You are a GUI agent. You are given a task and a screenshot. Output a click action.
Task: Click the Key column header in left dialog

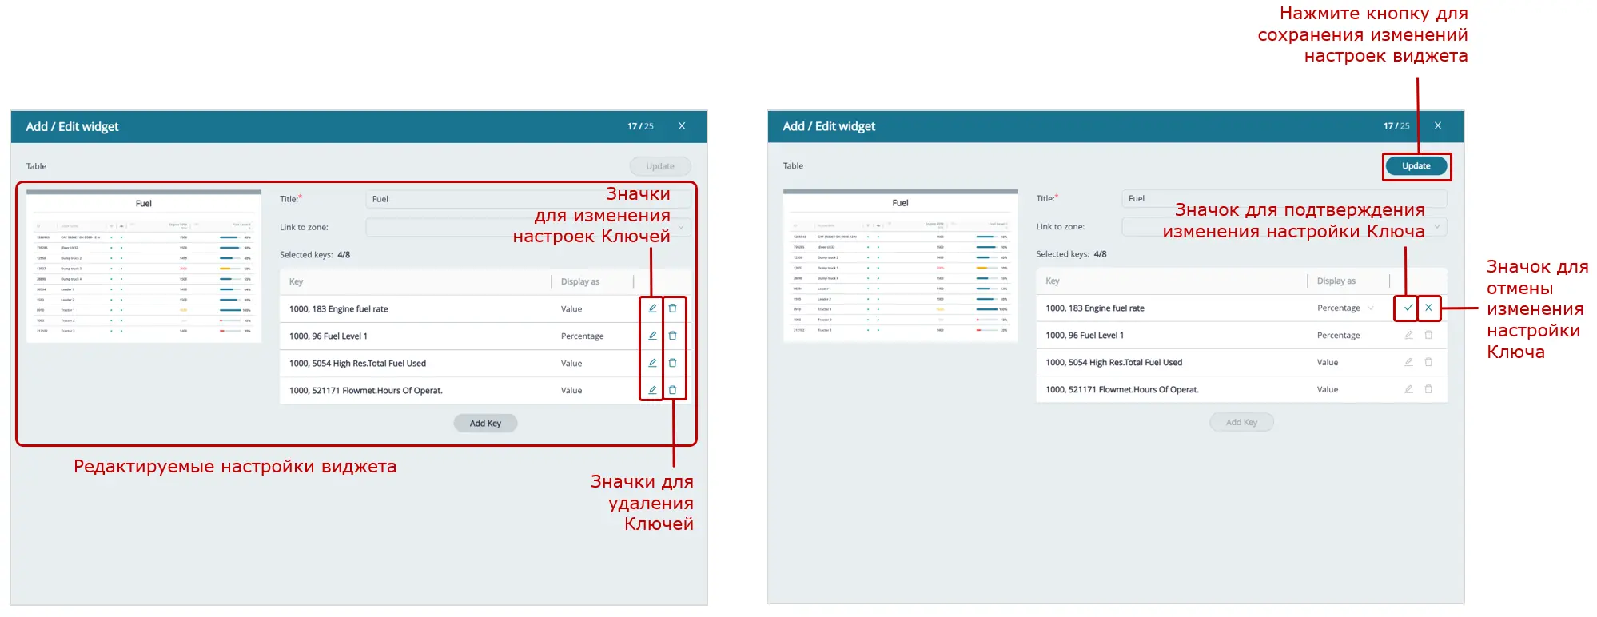point(297,281)
